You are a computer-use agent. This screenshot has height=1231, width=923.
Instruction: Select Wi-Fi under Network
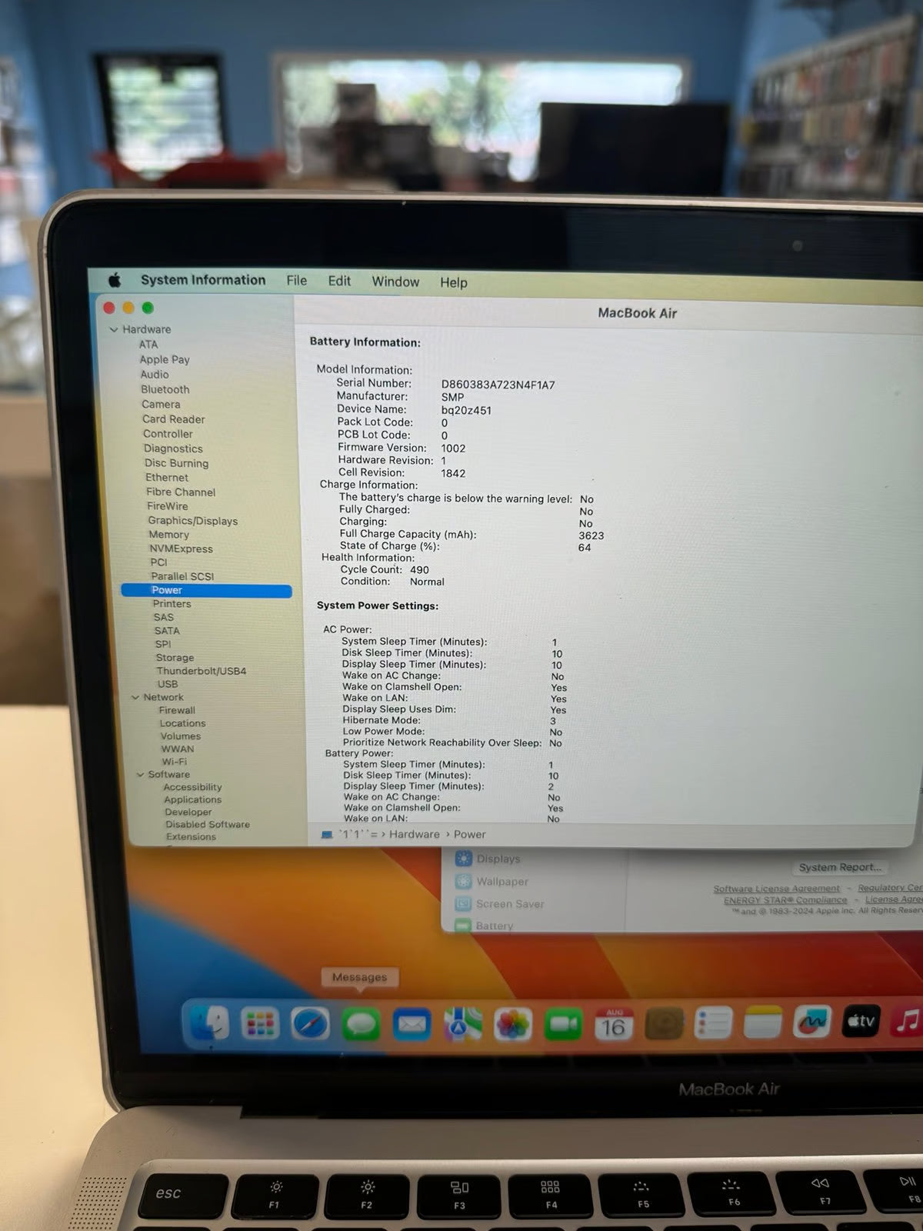(174, 762)
